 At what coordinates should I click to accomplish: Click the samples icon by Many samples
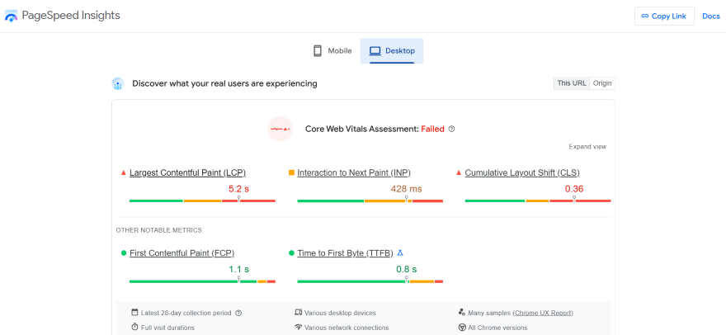(462, 312)
